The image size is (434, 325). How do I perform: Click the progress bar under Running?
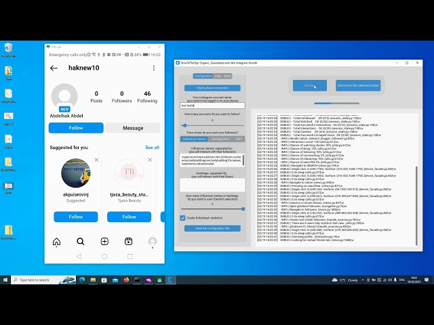(x=336, y=104)
